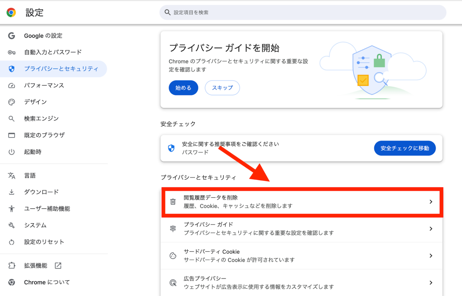This screenshot has height=296, width=462.
Task: Click the power icon next to 起動時
Action: [11, 152]
